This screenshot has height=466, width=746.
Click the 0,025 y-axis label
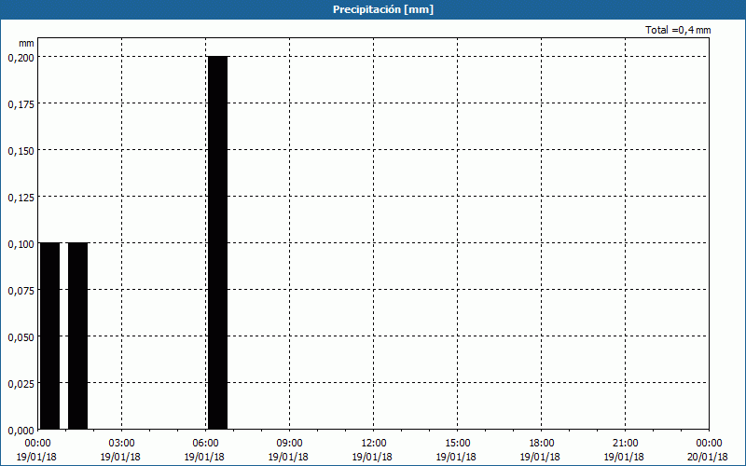(x=21, y=384)
